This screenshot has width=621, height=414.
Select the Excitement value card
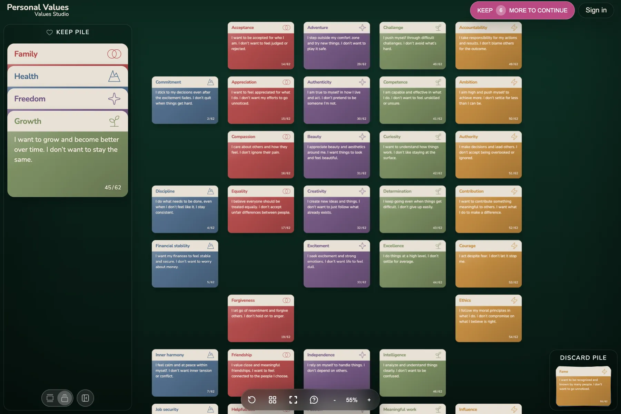(x=337, y=264)
